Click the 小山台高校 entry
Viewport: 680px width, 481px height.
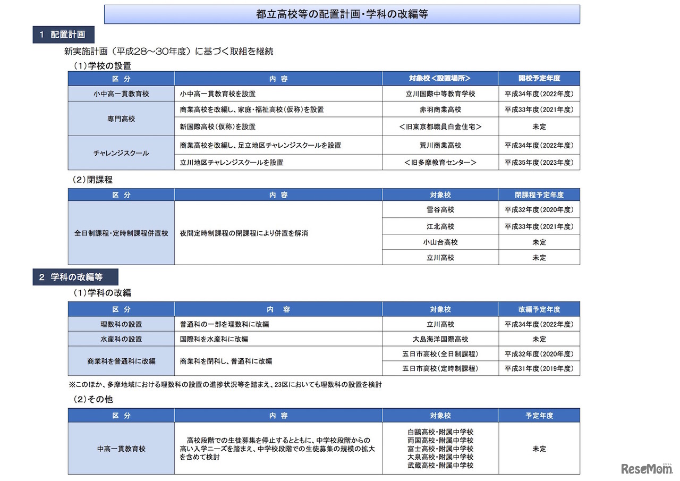click(440, 241)
